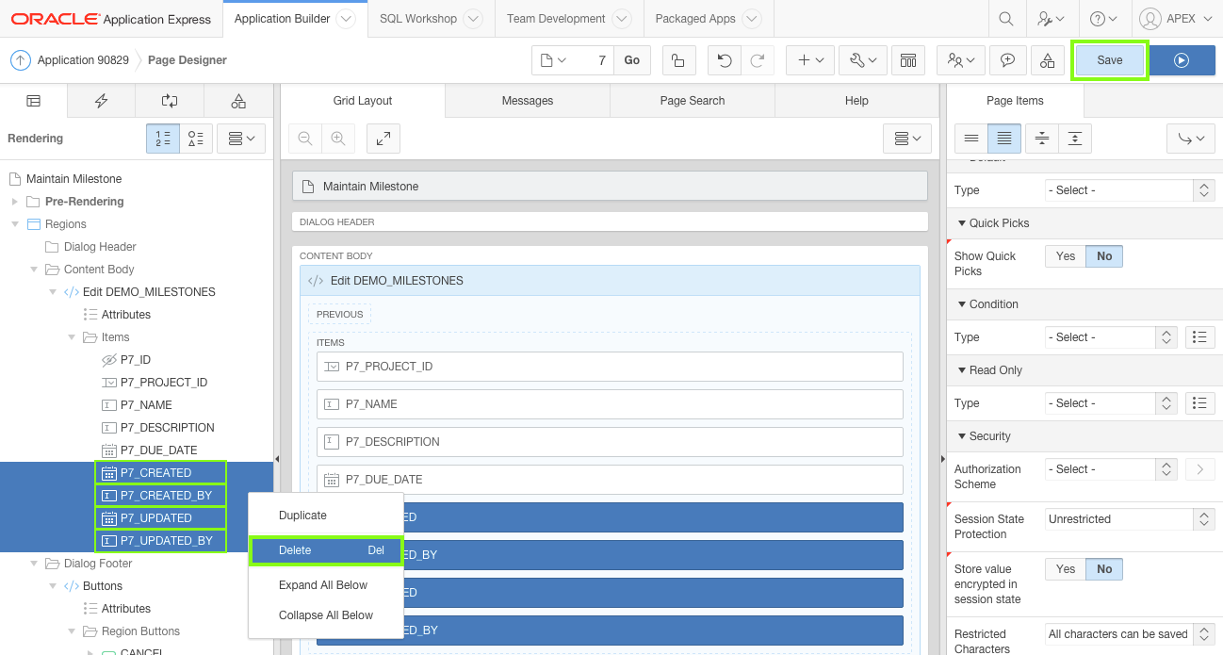Click the Redo toolbar icon
1223x655 pixels.
[x=757, y=60]
